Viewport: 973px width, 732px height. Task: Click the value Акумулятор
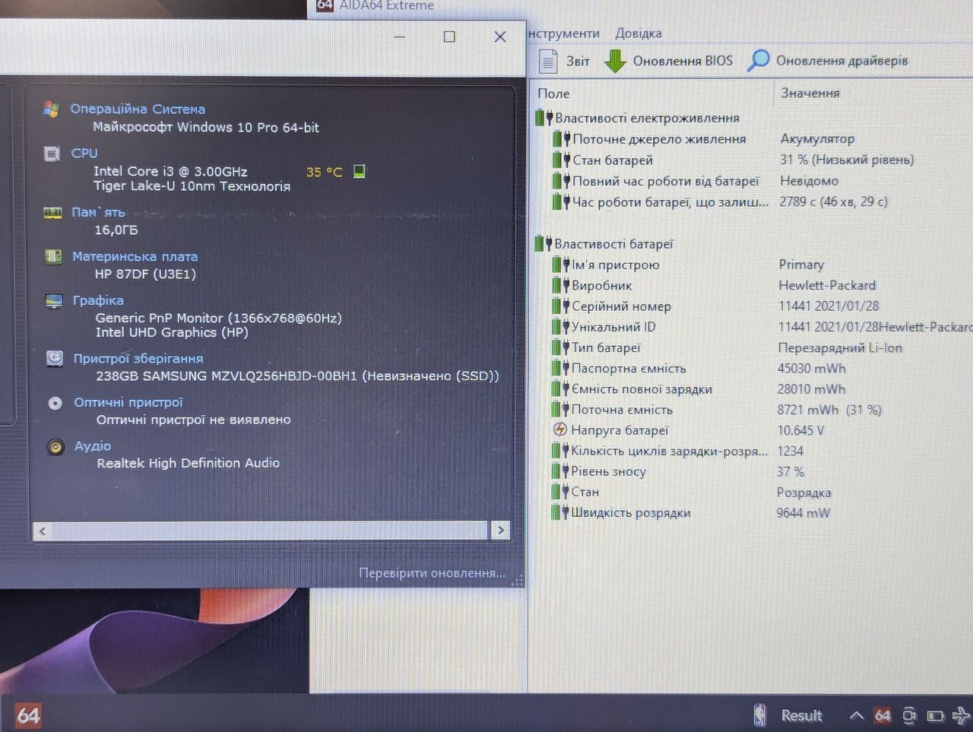817,139
